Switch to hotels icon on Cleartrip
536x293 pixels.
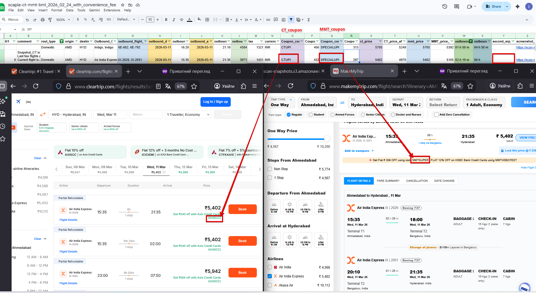click(x=28, y=102)
